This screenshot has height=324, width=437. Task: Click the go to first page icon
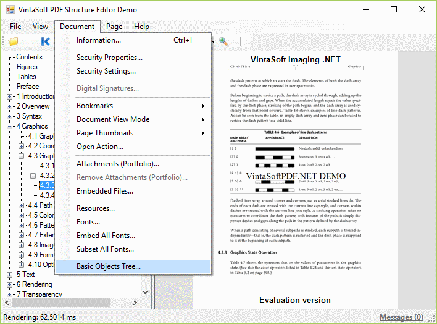[x=45, y=41]
